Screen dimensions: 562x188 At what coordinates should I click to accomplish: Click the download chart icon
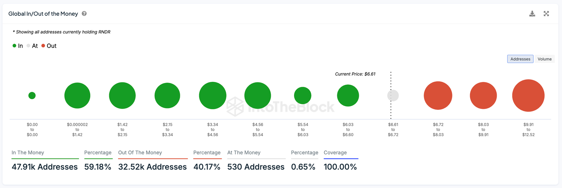point(532,14)
